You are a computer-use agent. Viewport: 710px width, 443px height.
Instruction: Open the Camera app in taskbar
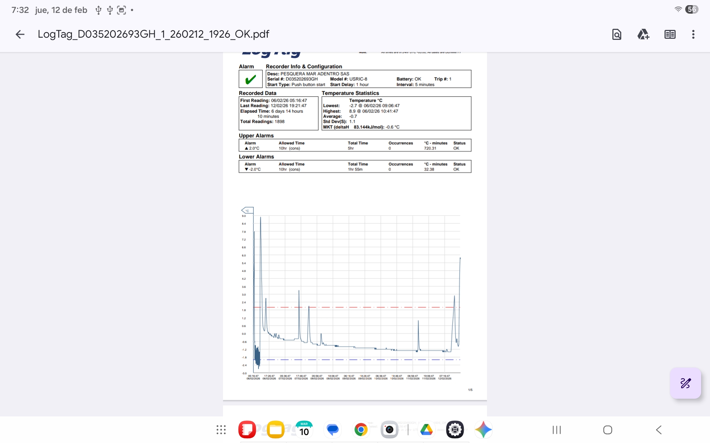[389, 430]
